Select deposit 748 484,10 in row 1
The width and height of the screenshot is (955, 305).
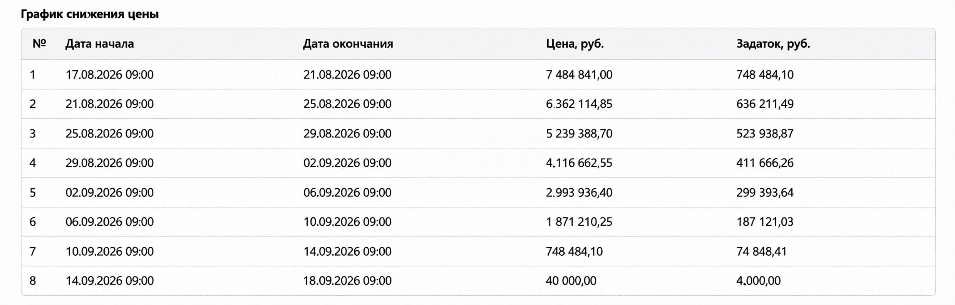pyautogui.click(x=765, y=74)
